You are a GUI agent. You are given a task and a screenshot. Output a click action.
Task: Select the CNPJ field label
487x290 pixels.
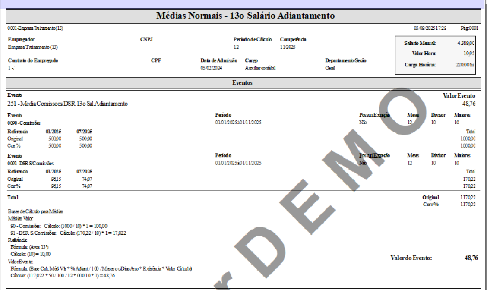146,39
